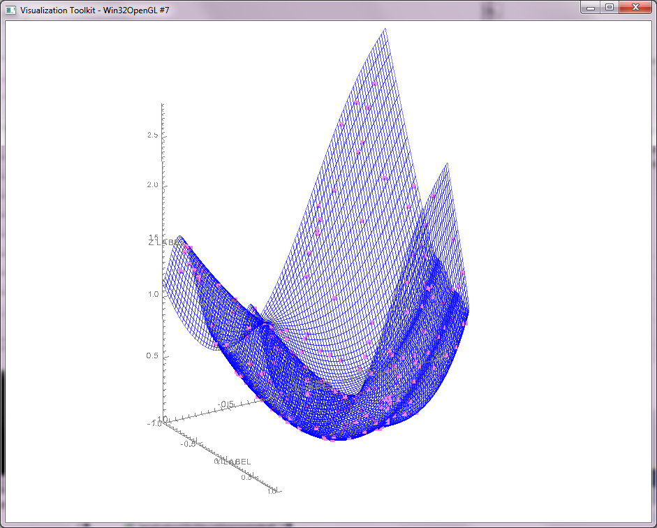Viewport: 657px width, 528px height.
Task: Click the 2.5 tick label on vertical axis
Action: point(152,135)
